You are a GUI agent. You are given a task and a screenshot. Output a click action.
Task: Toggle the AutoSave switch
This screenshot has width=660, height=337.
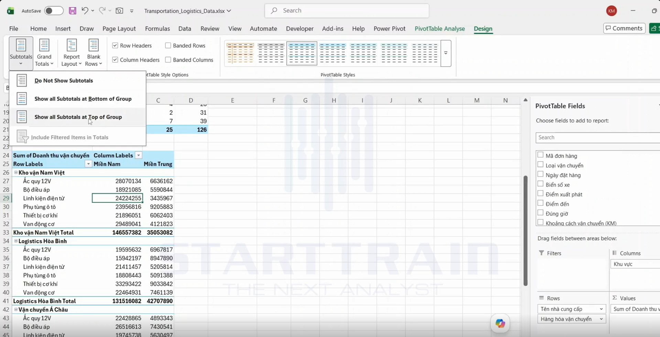54,11
